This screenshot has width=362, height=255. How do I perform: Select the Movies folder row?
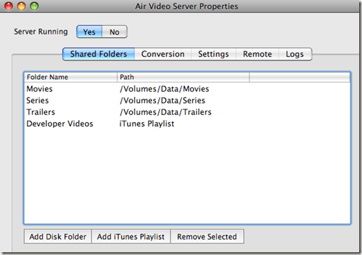pos(187,89)
